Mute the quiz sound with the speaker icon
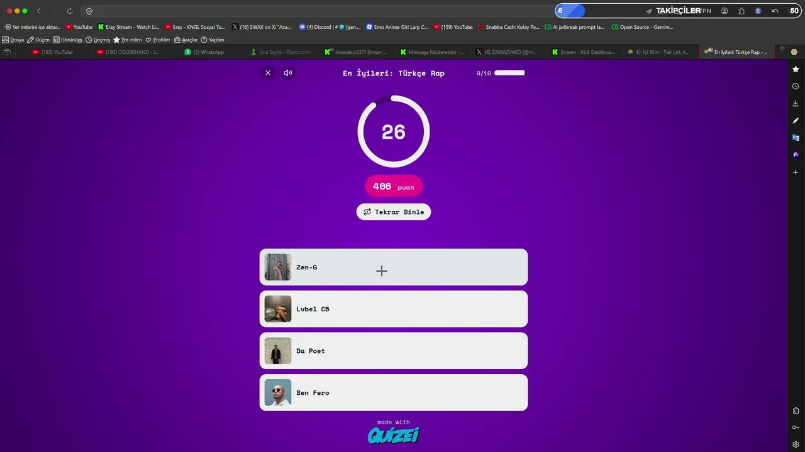The image size is (805, 452). click(x=288, y=73)
